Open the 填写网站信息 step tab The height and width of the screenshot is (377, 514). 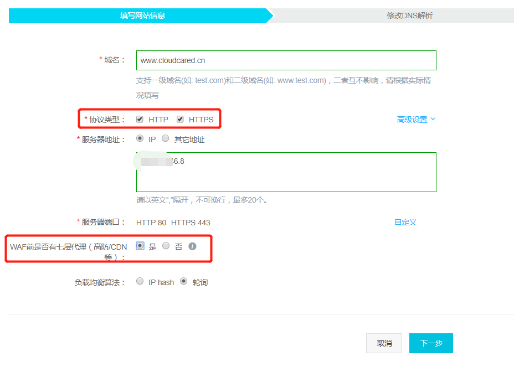[142, 16]
